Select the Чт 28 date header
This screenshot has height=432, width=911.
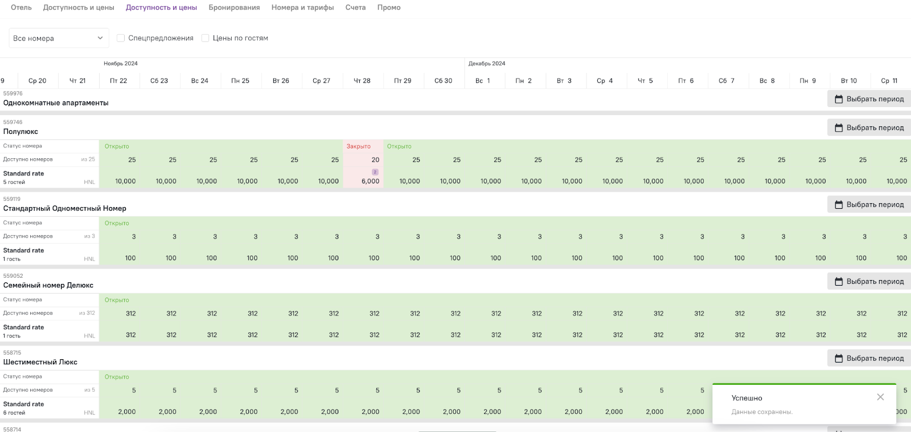coord(362,81)
